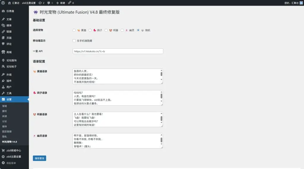Open 隐私 settings submenu
The image size is (304, 169).
click(4, 136)
